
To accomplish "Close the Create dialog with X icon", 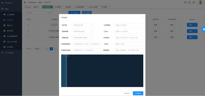I will (x=142, y=17).
